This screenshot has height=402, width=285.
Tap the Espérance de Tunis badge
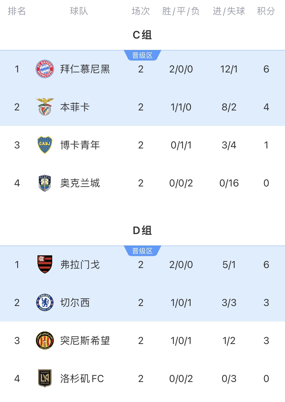pos(45,340)
